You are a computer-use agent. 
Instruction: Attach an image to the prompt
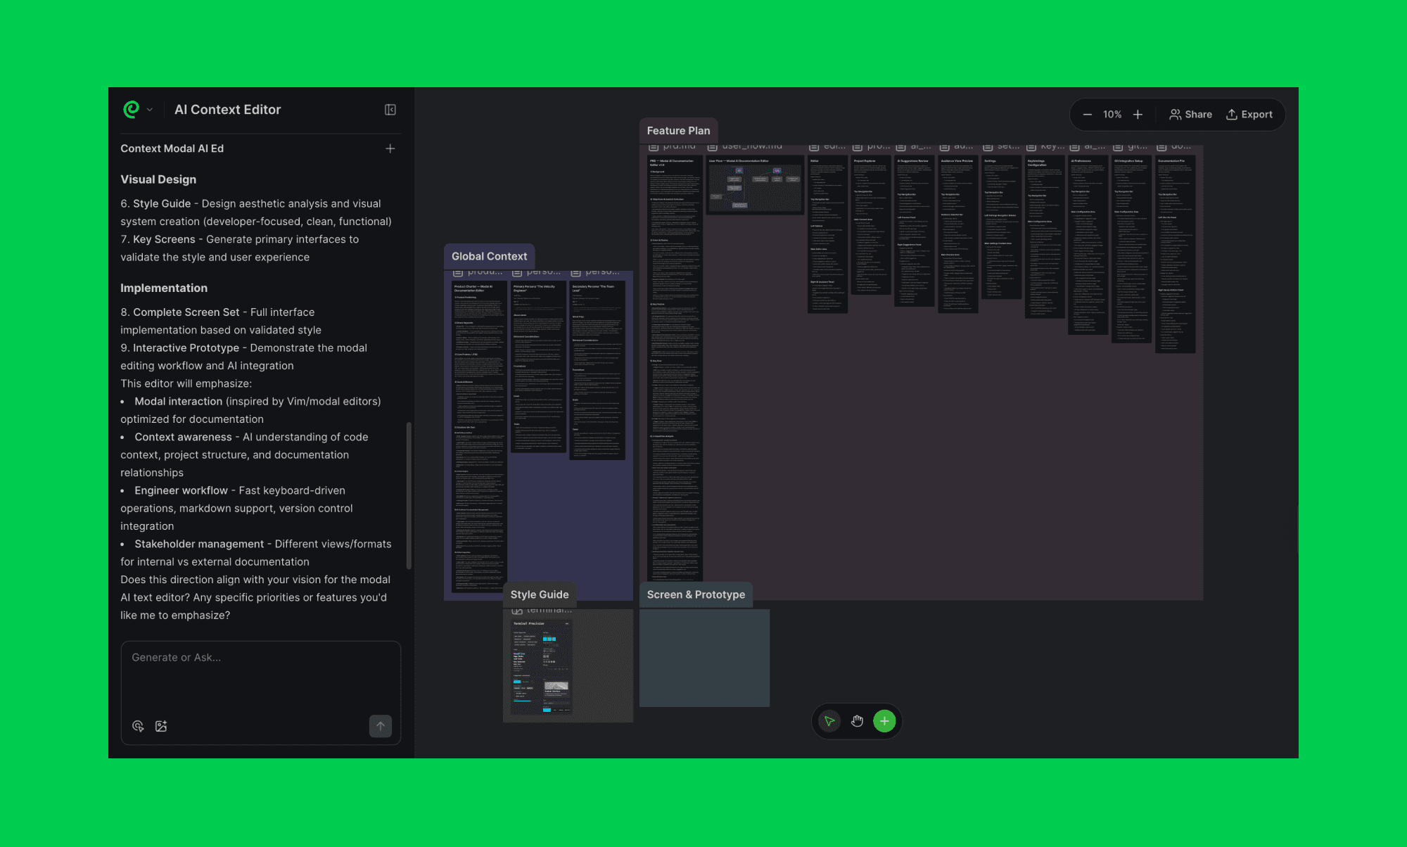pos(161,726)
